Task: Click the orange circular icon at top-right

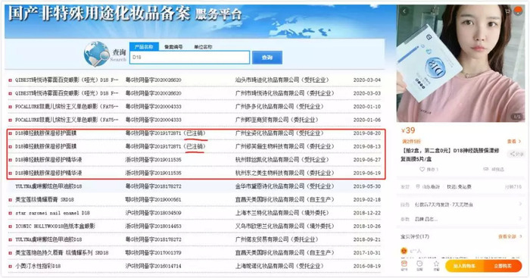Action: click(518, 11)
